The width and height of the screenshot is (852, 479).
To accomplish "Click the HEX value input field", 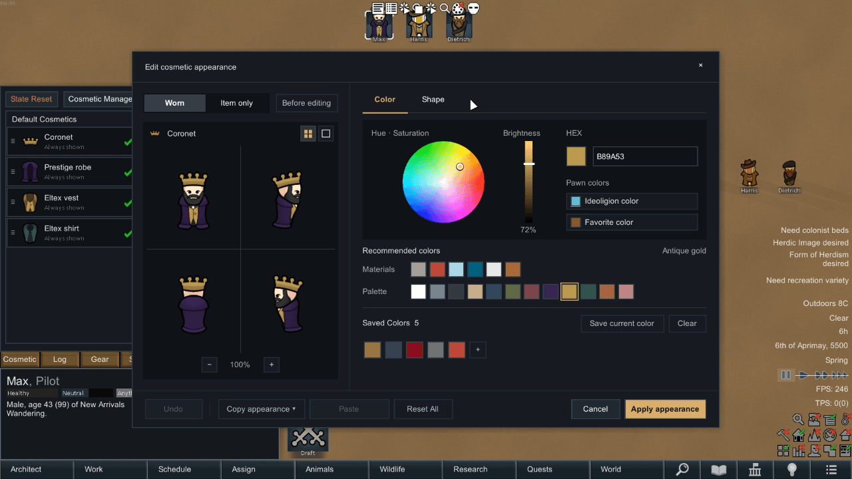I will [x=645, y=156].
